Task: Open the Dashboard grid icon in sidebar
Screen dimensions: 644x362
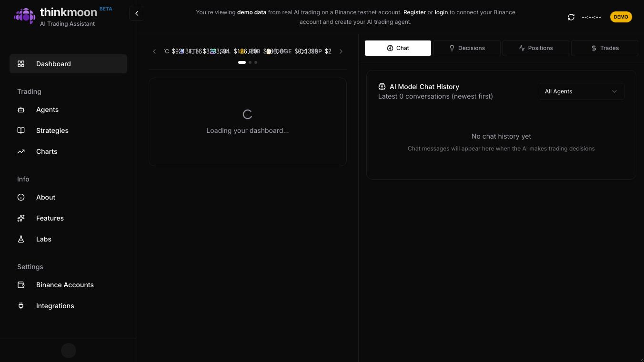Action: pyautogui.click(x=21, y=64)
